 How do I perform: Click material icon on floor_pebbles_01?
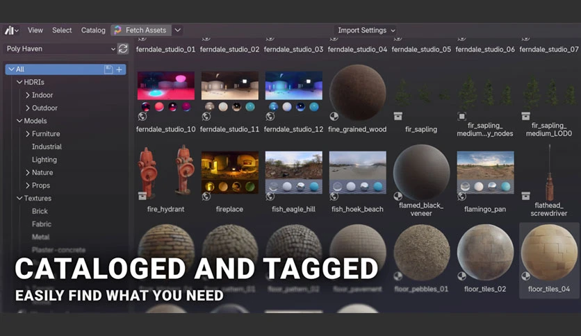[x=398, y=276]
